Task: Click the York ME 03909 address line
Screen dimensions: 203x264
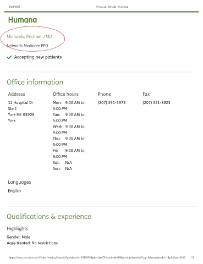Action: tap(21, 114)
